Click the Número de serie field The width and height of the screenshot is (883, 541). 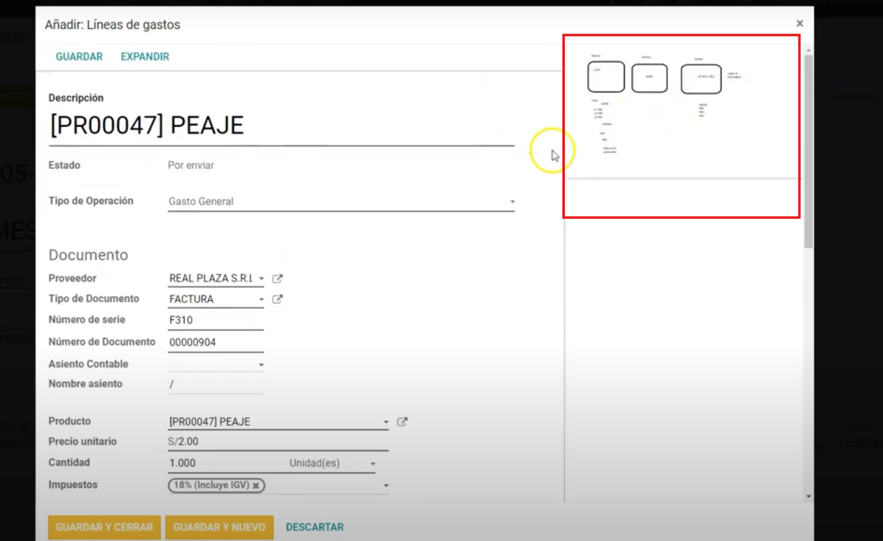click(x=215, y=320)
